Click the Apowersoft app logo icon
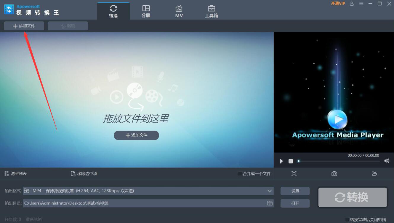Image resolution: width=394 pixels, height=223 pixels. [9, 10]
